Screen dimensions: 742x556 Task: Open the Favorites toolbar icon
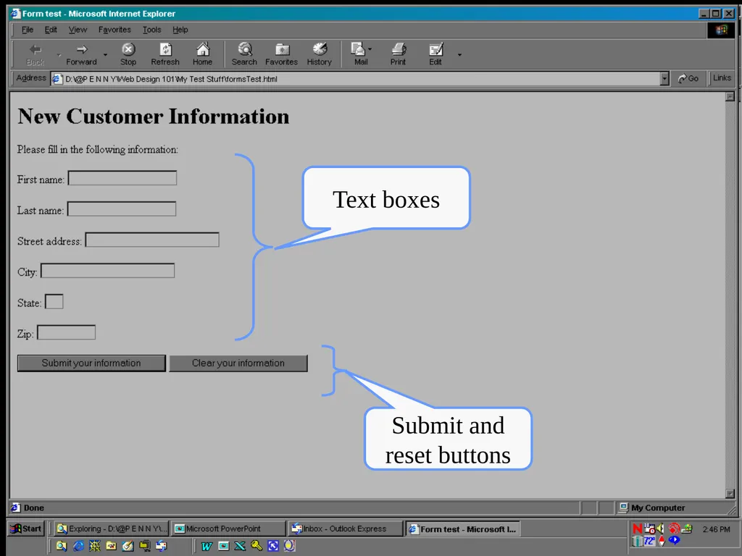click(x=282, y=49)
